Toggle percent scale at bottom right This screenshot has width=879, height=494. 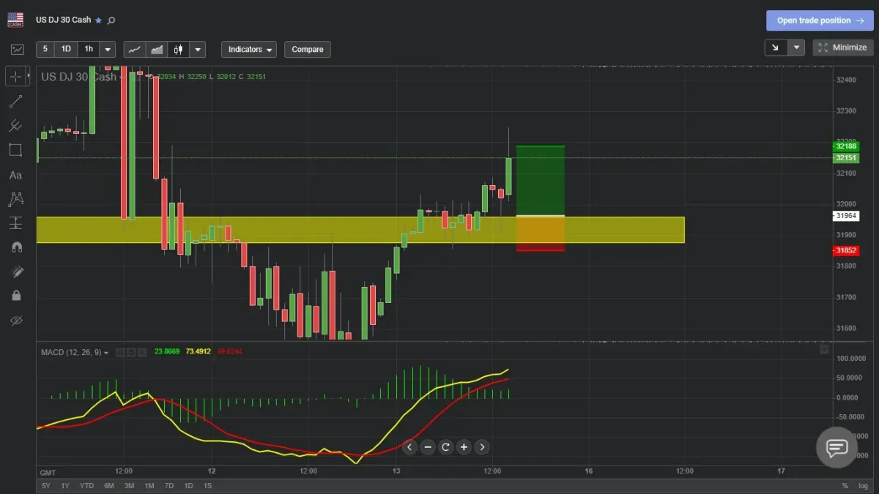click(845, 486)
